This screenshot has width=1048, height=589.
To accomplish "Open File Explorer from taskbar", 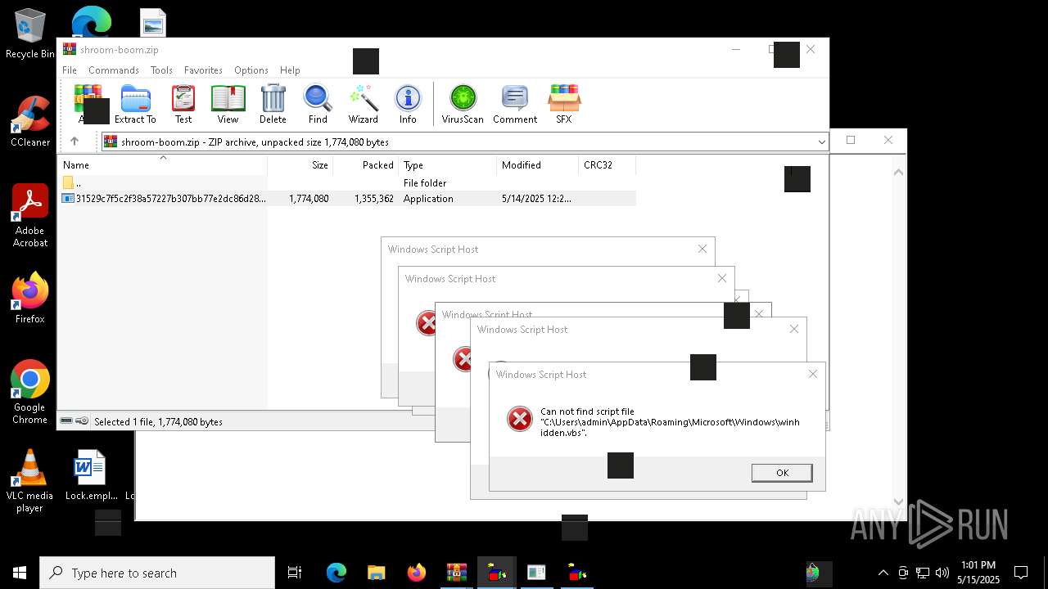I will tap(376, 573).
